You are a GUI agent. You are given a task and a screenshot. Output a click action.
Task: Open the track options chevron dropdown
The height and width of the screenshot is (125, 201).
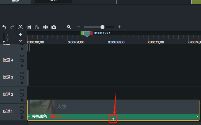[x=21, y=41]
